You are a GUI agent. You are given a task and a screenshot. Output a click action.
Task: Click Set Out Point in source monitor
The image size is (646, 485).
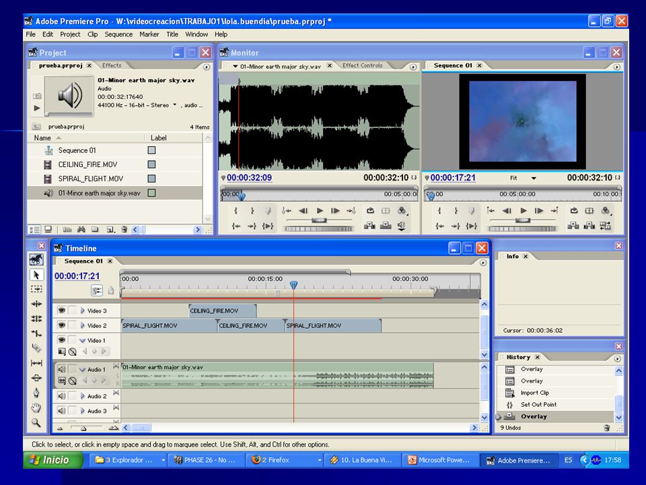[252, 211]
